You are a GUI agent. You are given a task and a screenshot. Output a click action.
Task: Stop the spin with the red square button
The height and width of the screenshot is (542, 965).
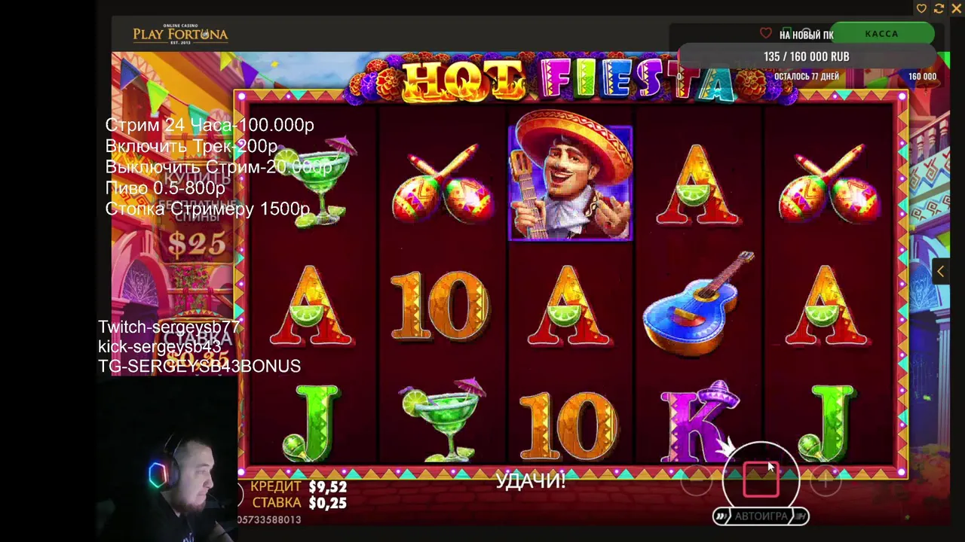click(761, 480)
